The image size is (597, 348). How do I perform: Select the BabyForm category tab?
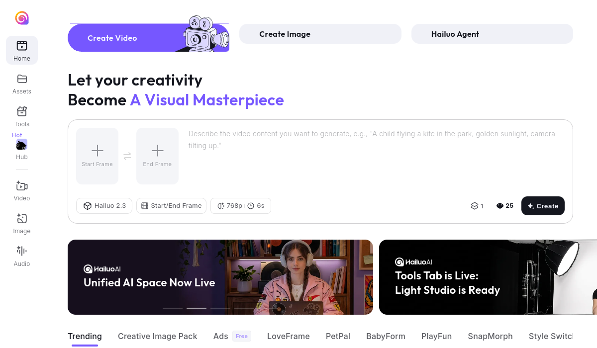tap(386, 337)
